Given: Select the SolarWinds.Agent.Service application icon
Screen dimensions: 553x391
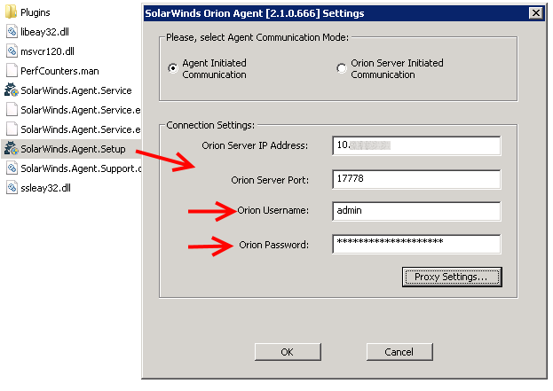Looking at the screenshot, I should tap(12, 90).
